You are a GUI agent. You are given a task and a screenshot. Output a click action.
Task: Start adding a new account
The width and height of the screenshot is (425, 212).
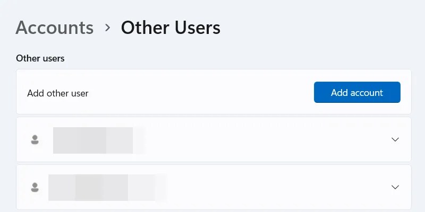pos(357,92)
